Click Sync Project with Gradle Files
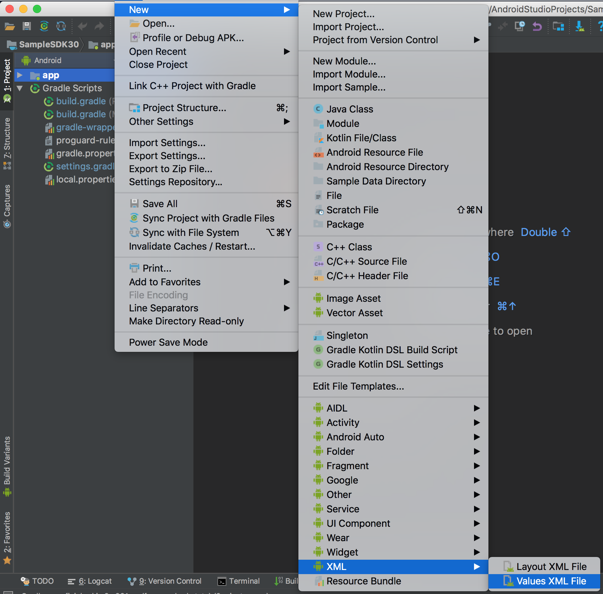The width and height of the screenshot is (603, 594). tap(206, 218)
